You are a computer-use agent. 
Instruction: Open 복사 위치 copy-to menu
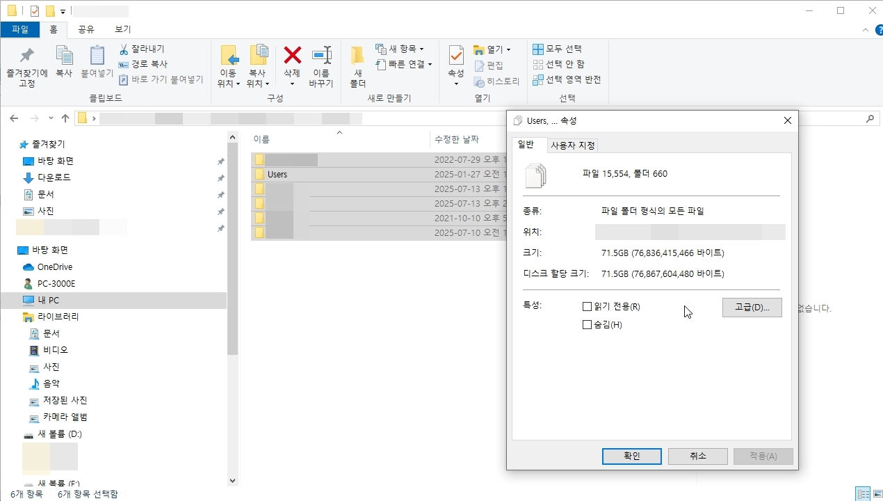point(257,67)
